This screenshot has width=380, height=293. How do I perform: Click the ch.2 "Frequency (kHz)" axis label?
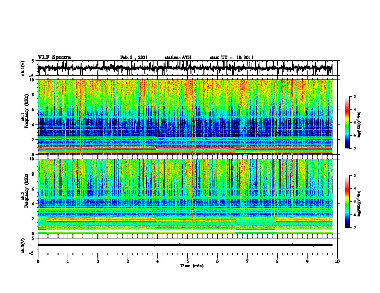click(26, 191)
